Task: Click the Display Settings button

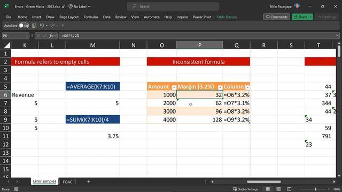Action: (245, 189)
